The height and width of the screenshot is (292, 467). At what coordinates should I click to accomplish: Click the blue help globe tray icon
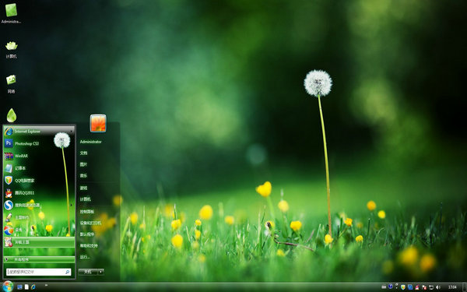(x=391, y=287)
